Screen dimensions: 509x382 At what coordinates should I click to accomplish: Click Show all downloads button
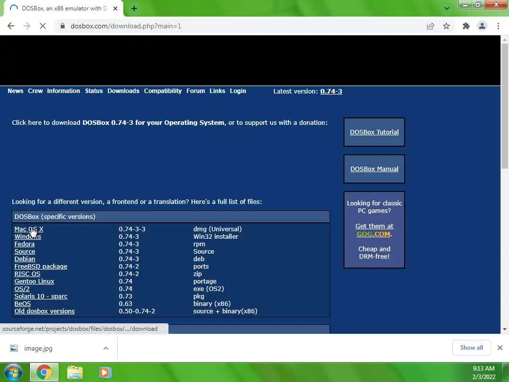point(471,348)
